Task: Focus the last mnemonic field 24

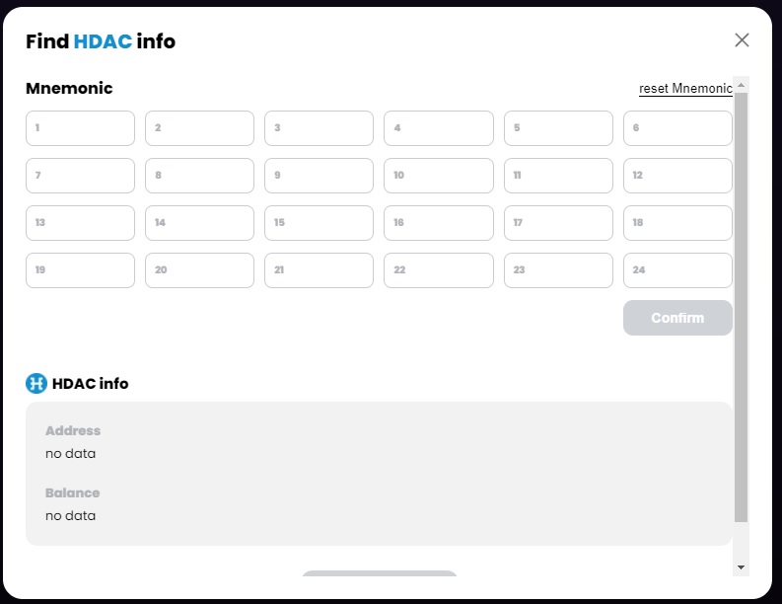Action: pos(677,270)
